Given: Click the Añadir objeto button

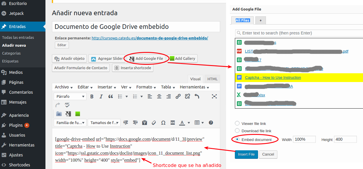Looking at the screenshot, I should pos(70,59).
